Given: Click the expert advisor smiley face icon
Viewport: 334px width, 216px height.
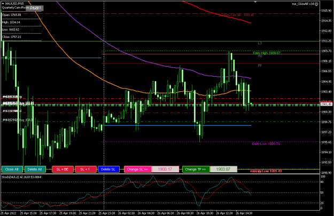Looking at the screenshot, I should pos(316,4).
